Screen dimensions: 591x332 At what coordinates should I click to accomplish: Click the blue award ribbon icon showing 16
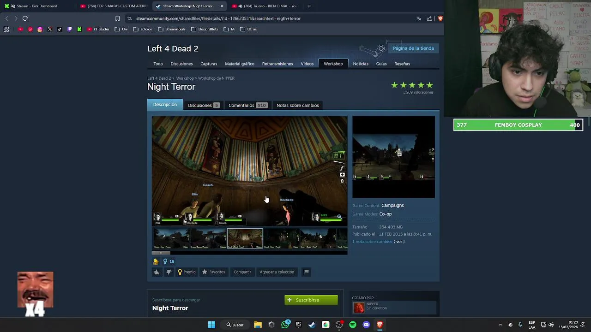168,261
